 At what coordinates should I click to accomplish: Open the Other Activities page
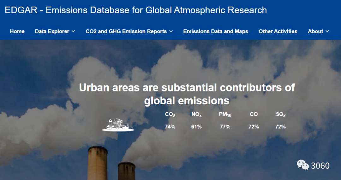[x=278, y=32]
